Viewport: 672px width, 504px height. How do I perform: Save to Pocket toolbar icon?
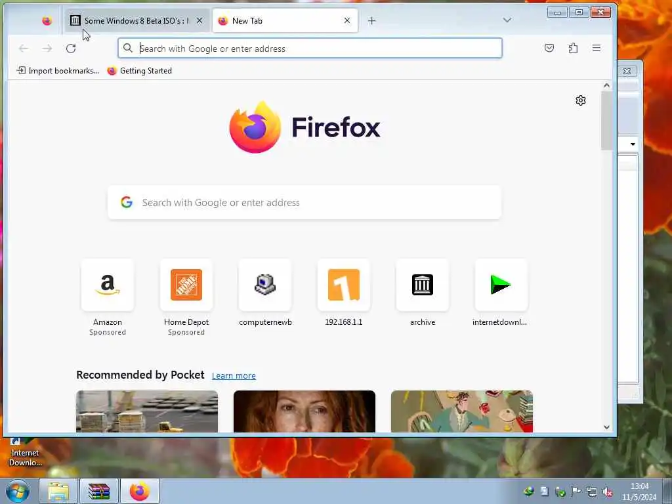549,48
